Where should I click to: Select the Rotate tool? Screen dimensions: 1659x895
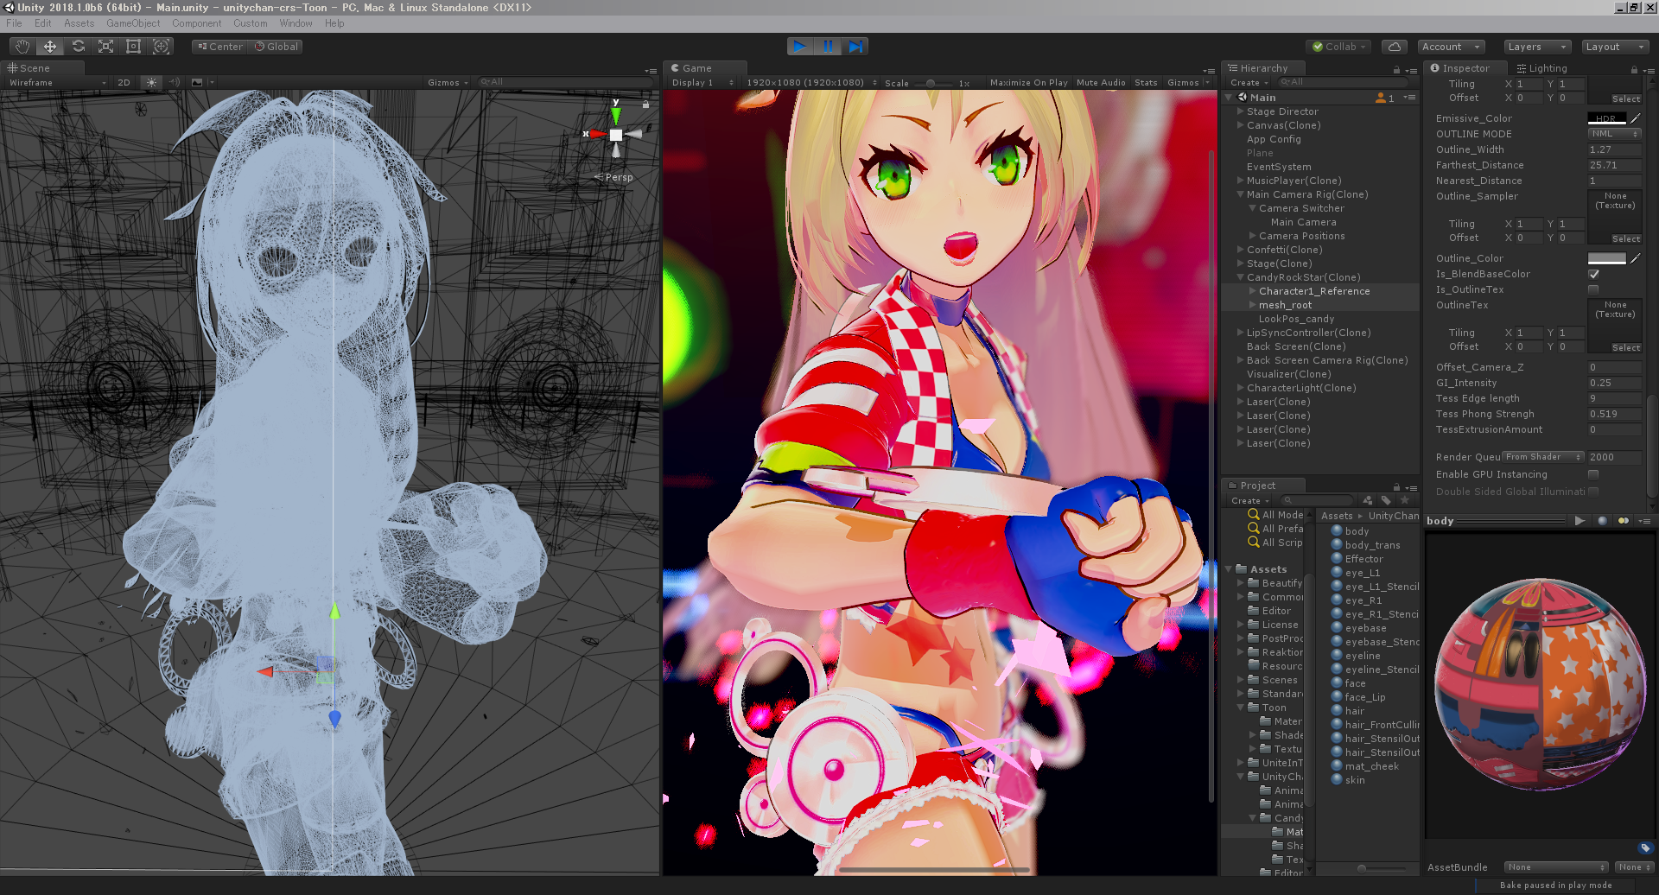pos(78,47)
